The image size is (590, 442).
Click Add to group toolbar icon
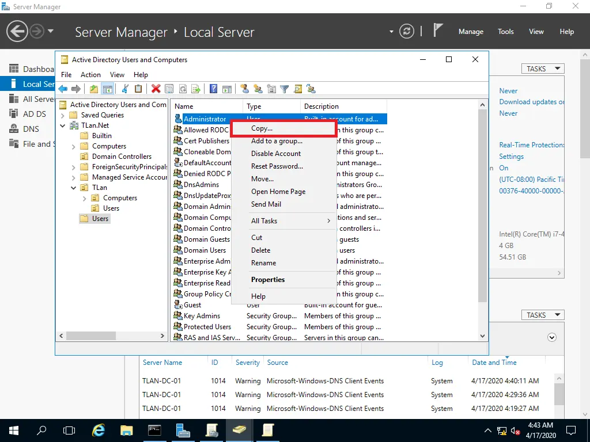pos(311,89)
